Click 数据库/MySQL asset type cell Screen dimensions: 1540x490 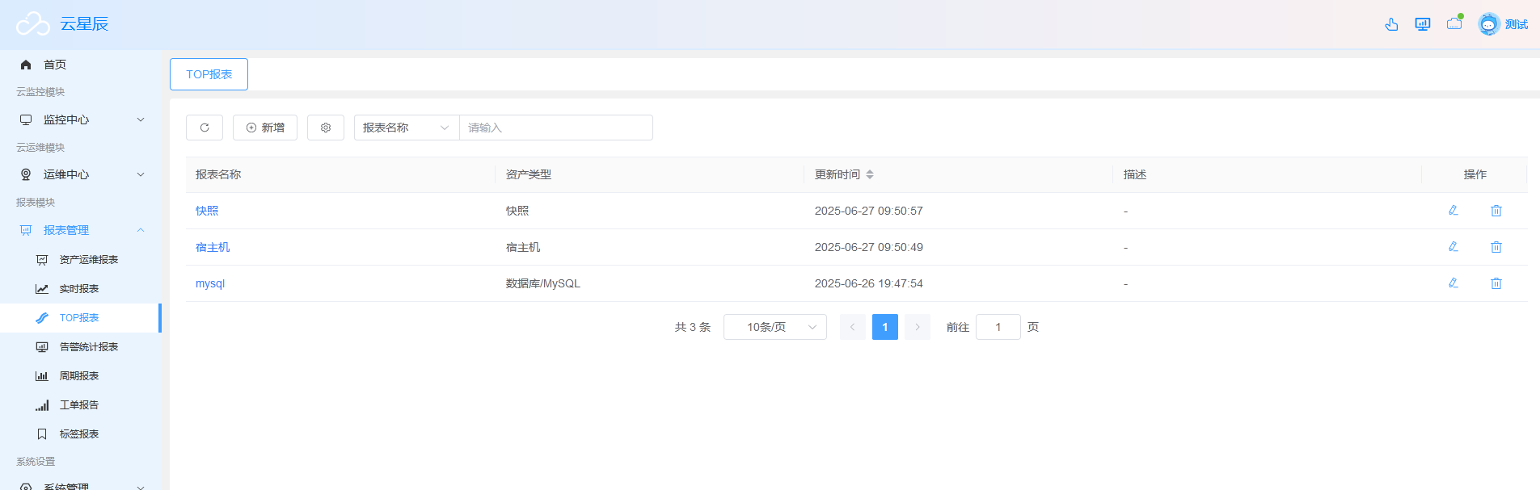543,283
